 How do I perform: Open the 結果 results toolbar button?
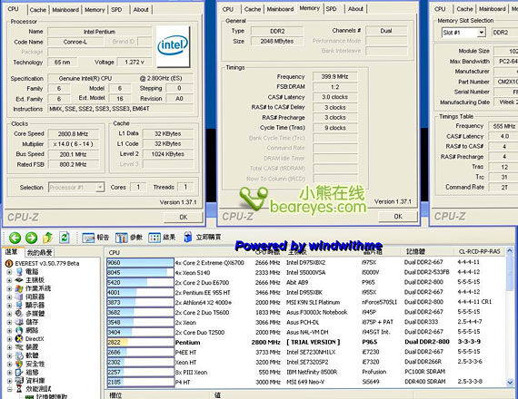162,238
